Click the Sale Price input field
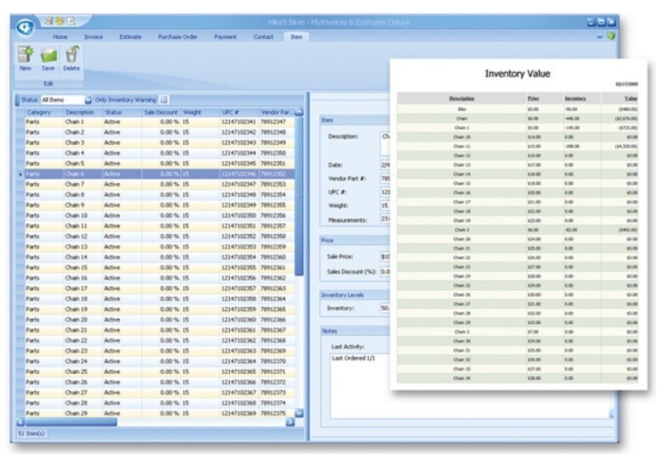Screen dimensions: 667x475 tap(385, 257)
